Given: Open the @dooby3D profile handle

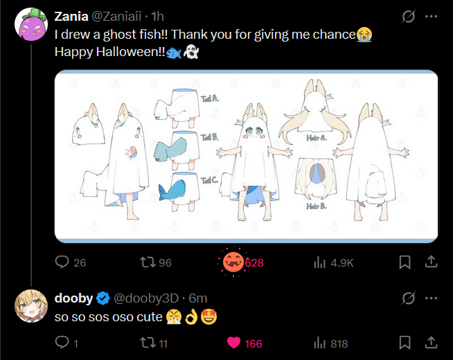Looking at the screenshot, I should (x=146, y=298).
